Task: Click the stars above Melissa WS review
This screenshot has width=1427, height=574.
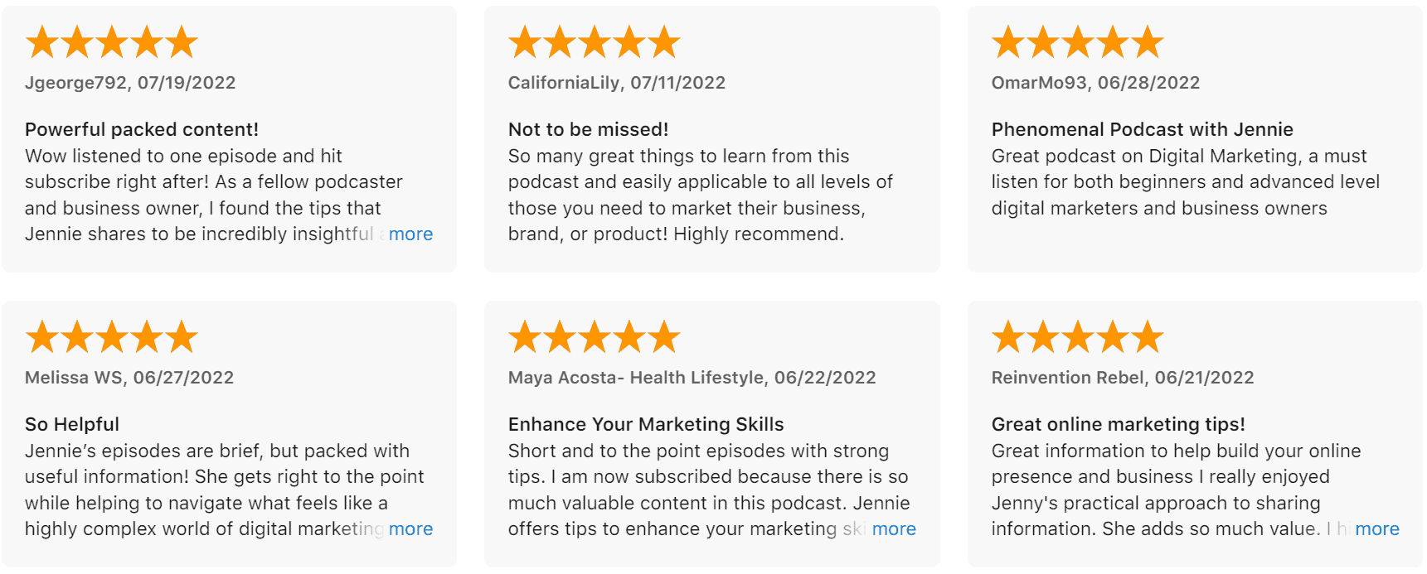Action: point(112,337)
